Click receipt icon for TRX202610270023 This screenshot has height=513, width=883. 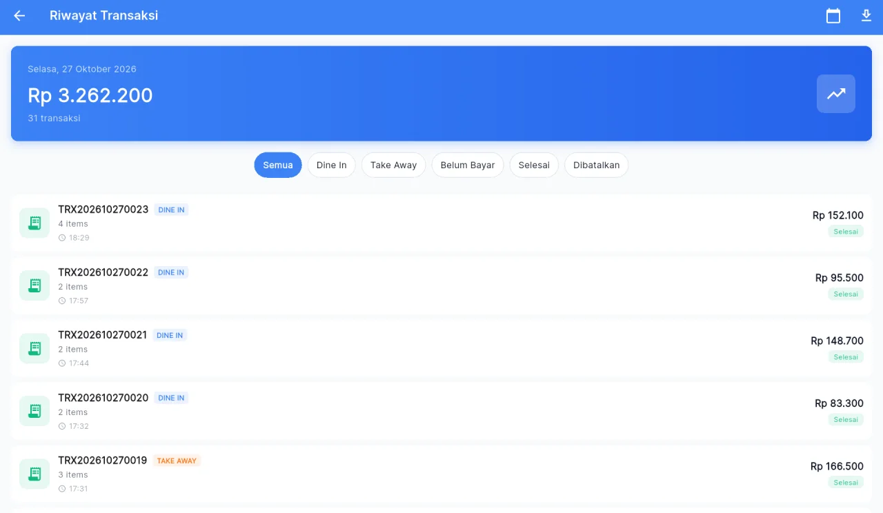(34, 223)
